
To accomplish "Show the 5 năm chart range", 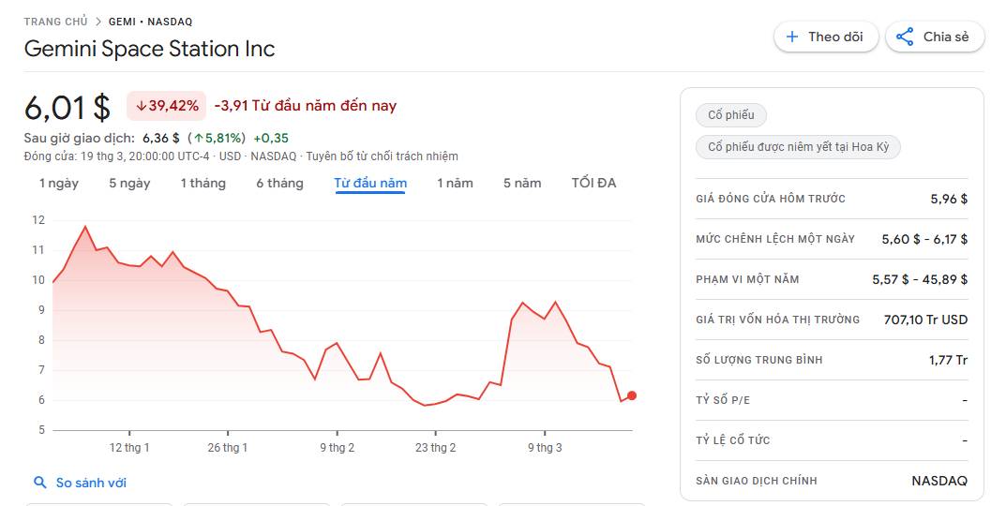I will click(522, 184).
